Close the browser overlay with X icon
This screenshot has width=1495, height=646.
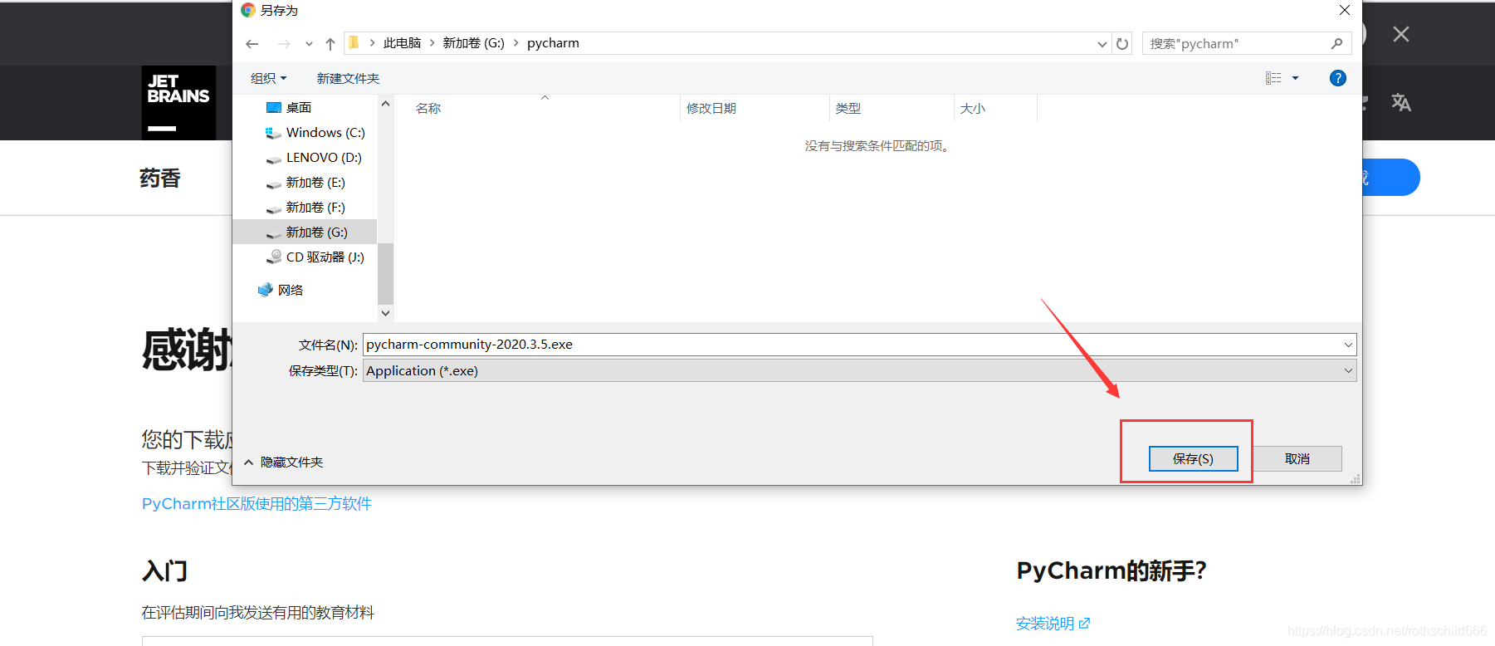point(1401,34)
